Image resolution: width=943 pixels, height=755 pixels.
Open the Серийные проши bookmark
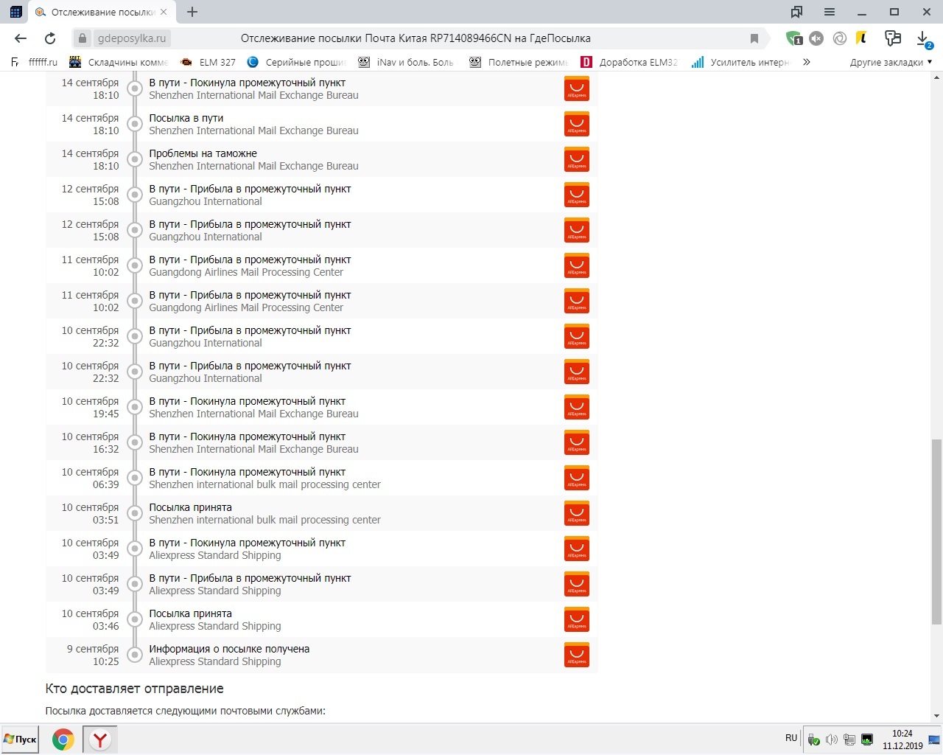click(x=297, y=62)
